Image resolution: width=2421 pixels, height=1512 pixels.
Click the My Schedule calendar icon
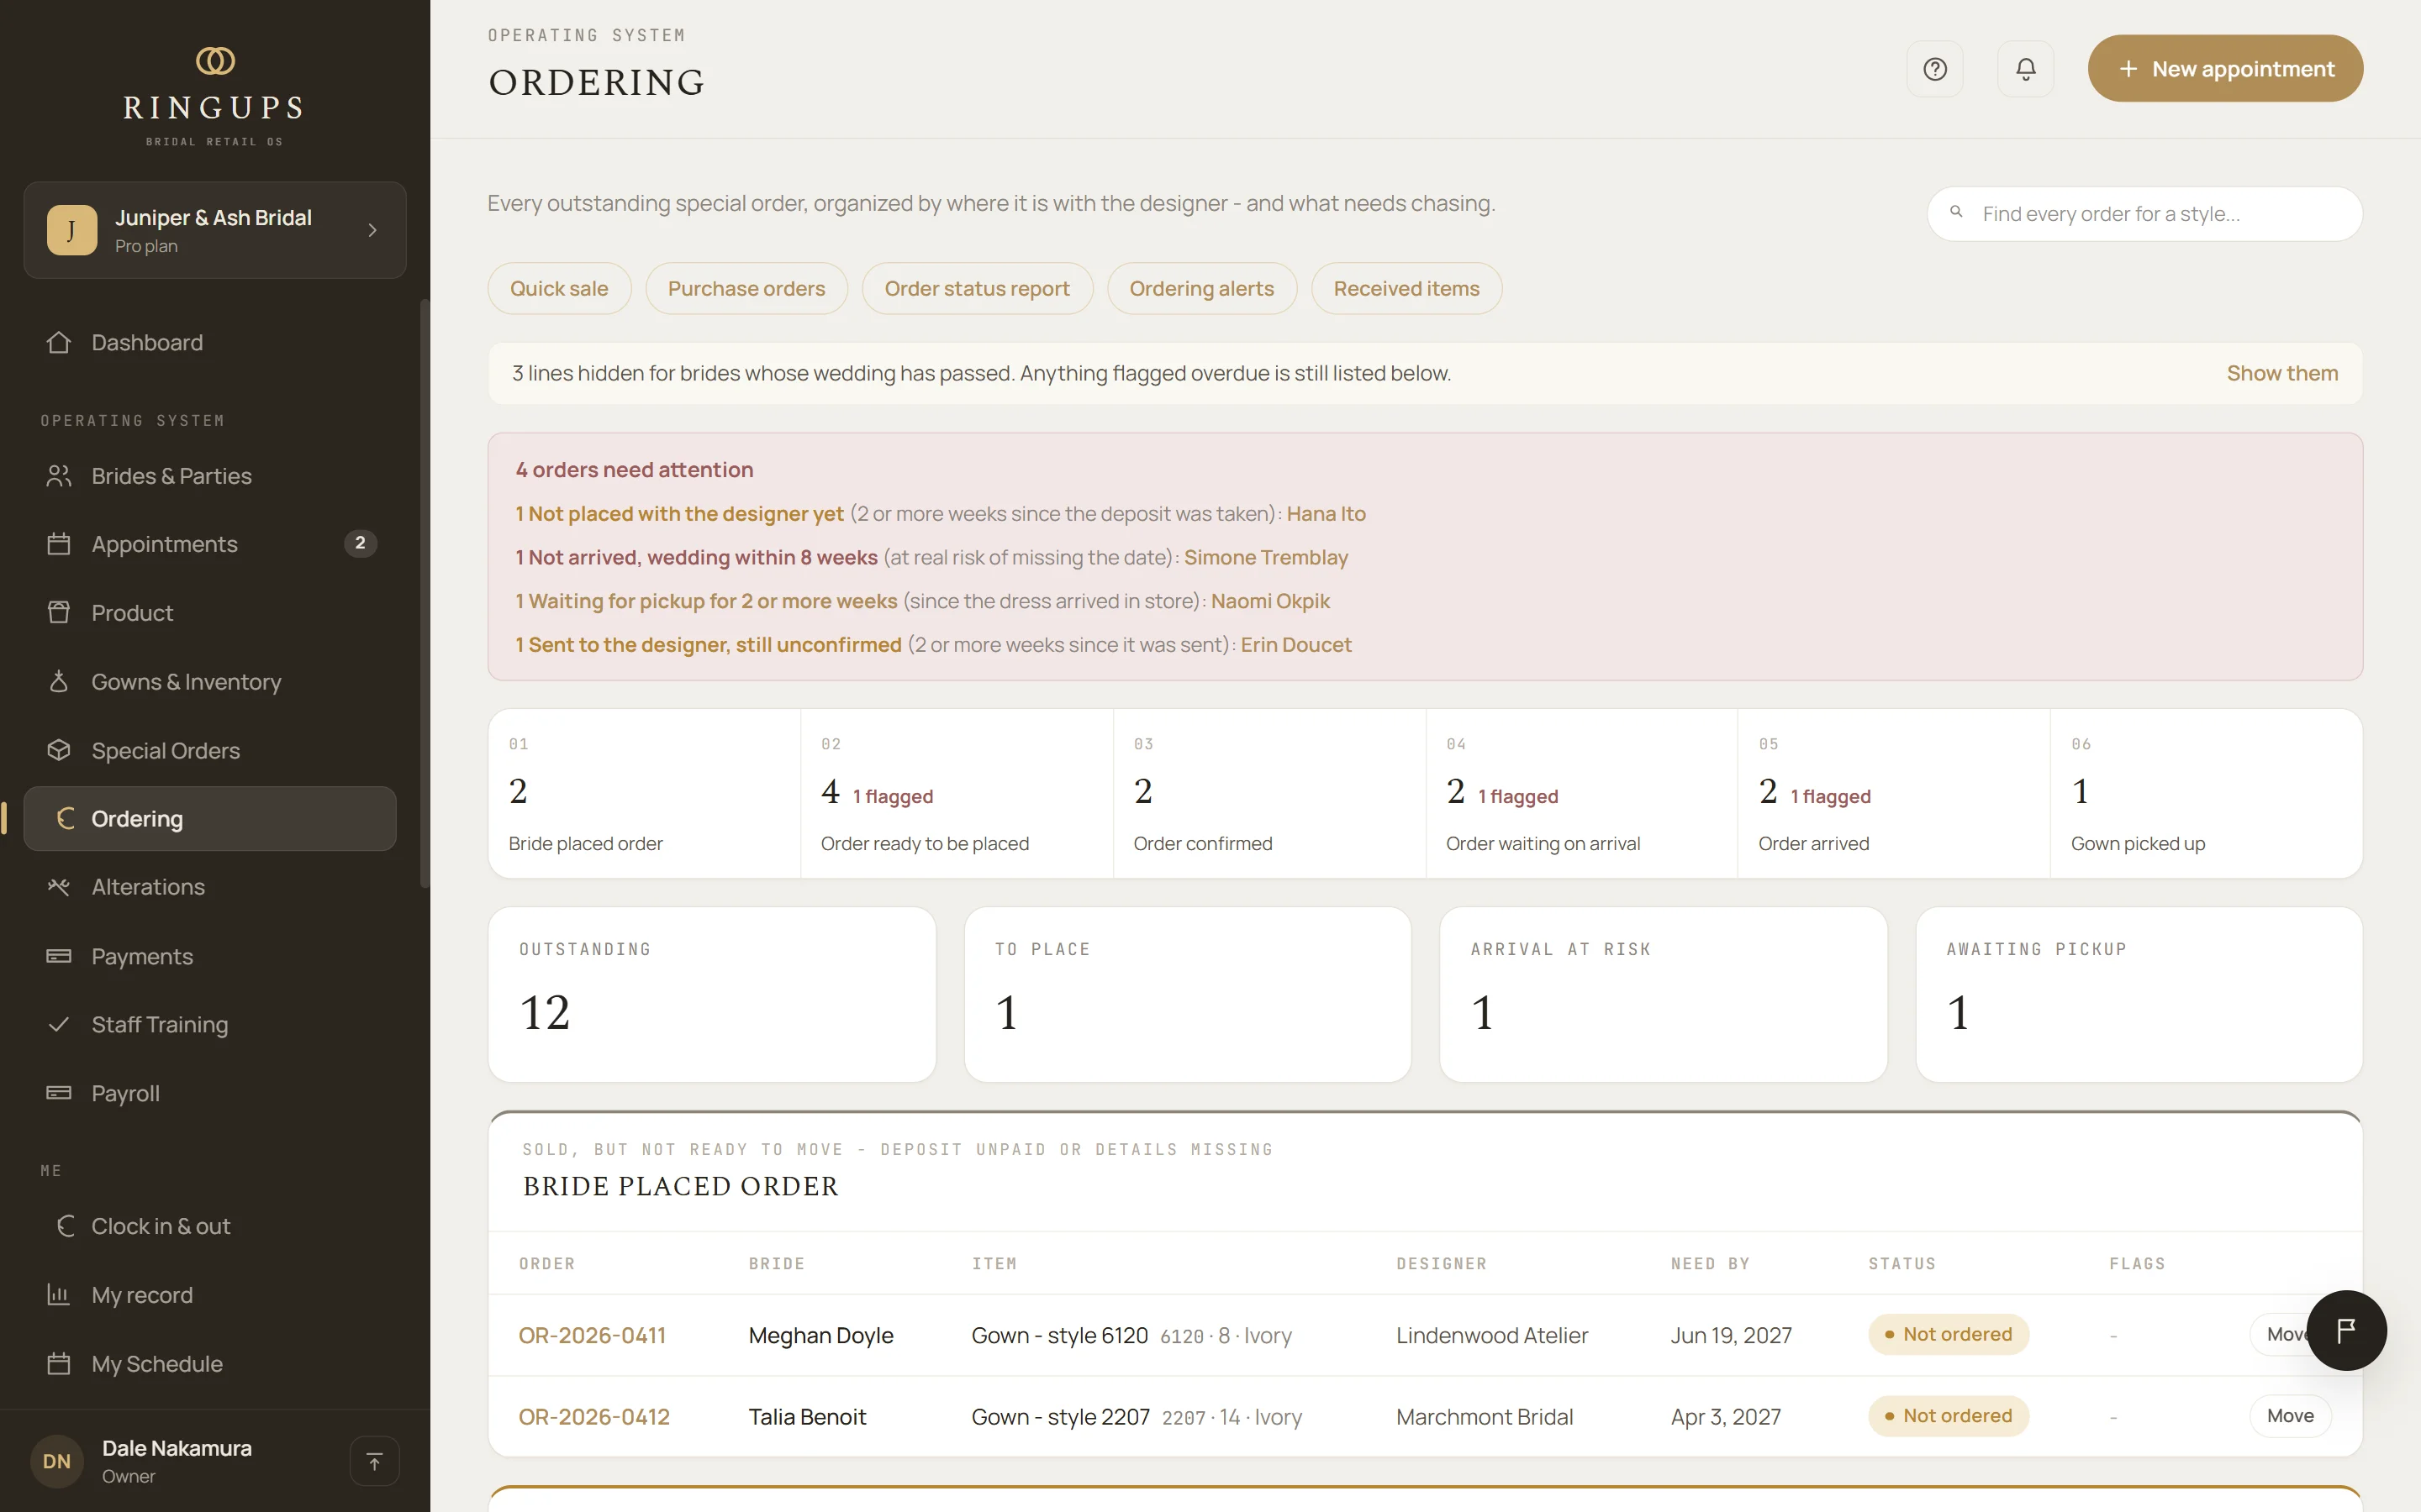59,1363
